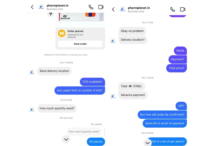This screenshot has height=146, width=219.
Task: Click the View order button
Action: coord(80,44)
